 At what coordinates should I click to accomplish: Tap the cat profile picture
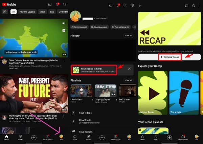click(x=75, y=16)
